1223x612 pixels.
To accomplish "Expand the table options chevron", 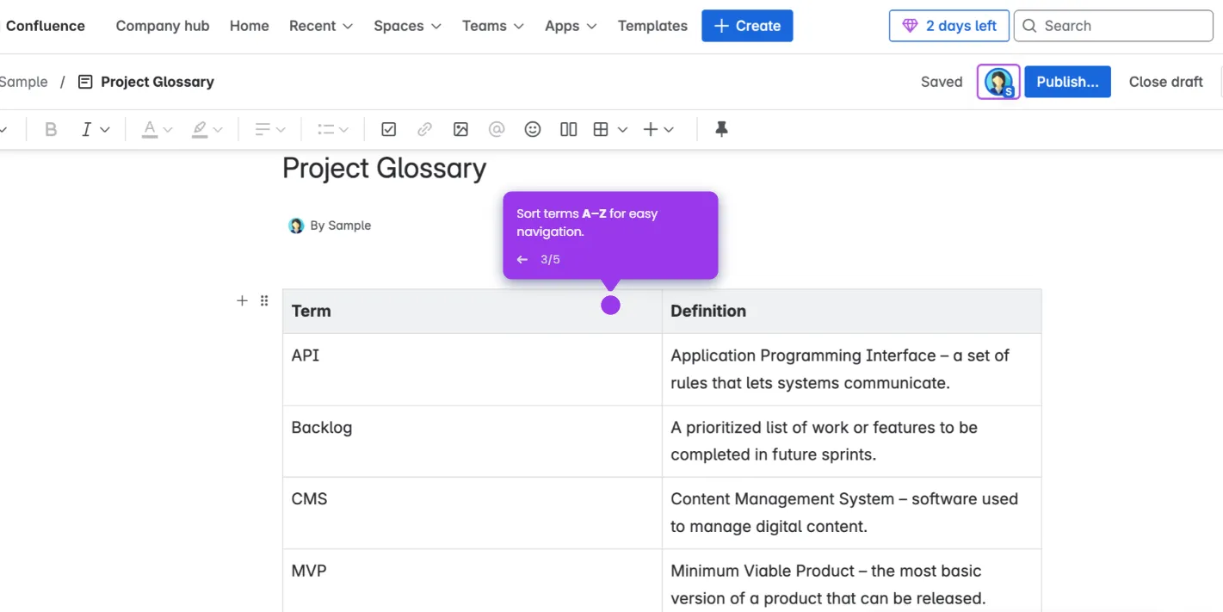I will pos(622,129).
